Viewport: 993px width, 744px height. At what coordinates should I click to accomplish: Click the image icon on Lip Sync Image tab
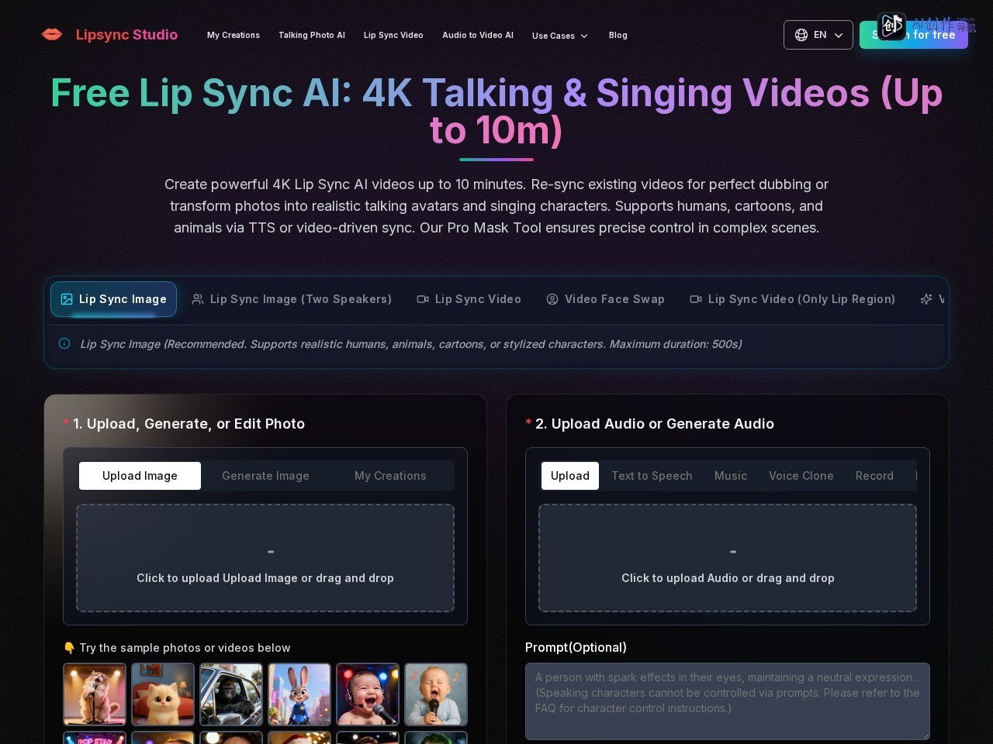[x=67, y=299]
